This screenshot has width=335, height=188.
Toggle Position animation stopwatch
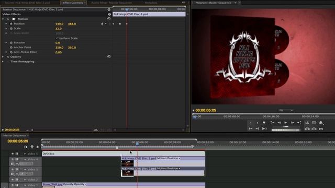click(x=11, y=24)
